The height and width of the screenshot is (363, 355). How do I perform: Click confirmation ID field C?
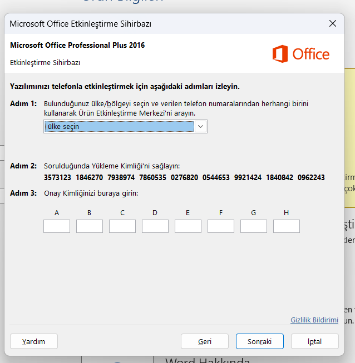[x=122, y=226]
